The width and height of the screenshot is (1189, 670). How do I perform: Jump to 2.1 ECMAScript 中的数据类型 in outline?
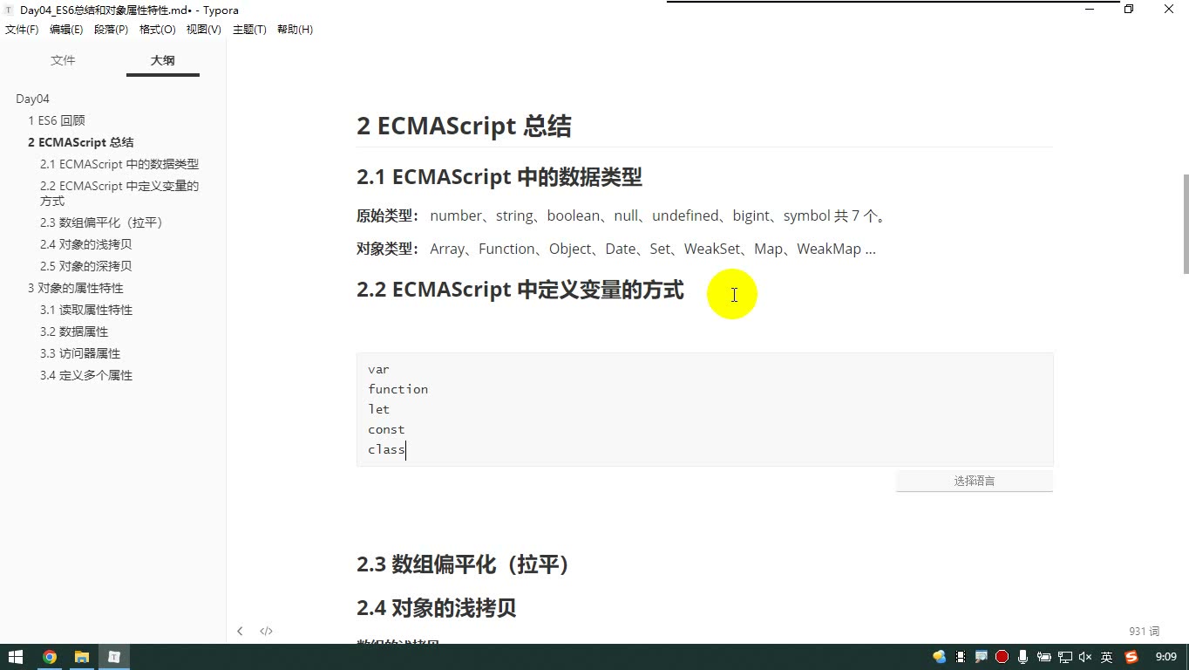coord(119,164)
